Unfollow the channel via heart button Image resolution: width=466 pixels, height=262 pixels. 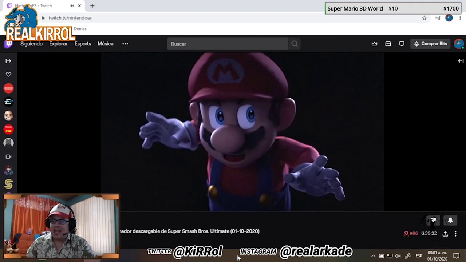(433, 220)
